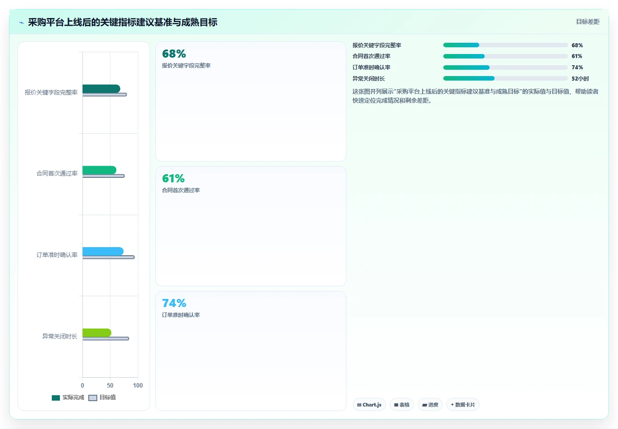Viewport: 618px width, 429px height.
Task: Click the 报价关键字段完整率 progress bar
Action: pos(505,45)
